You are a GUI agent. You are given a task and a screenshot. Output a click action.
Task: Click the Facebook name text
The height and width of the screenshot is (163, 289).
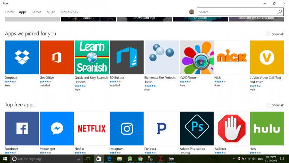pos(11,149)
